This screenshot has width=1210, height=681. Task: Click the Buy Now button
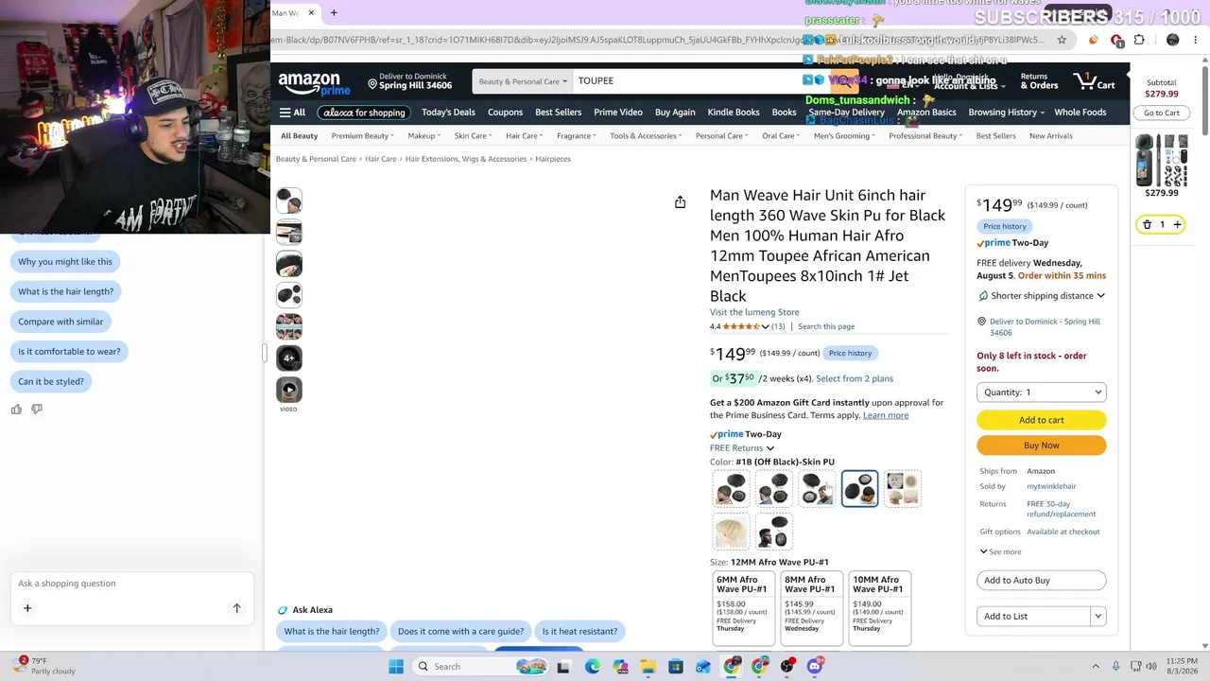(1041, 445)
